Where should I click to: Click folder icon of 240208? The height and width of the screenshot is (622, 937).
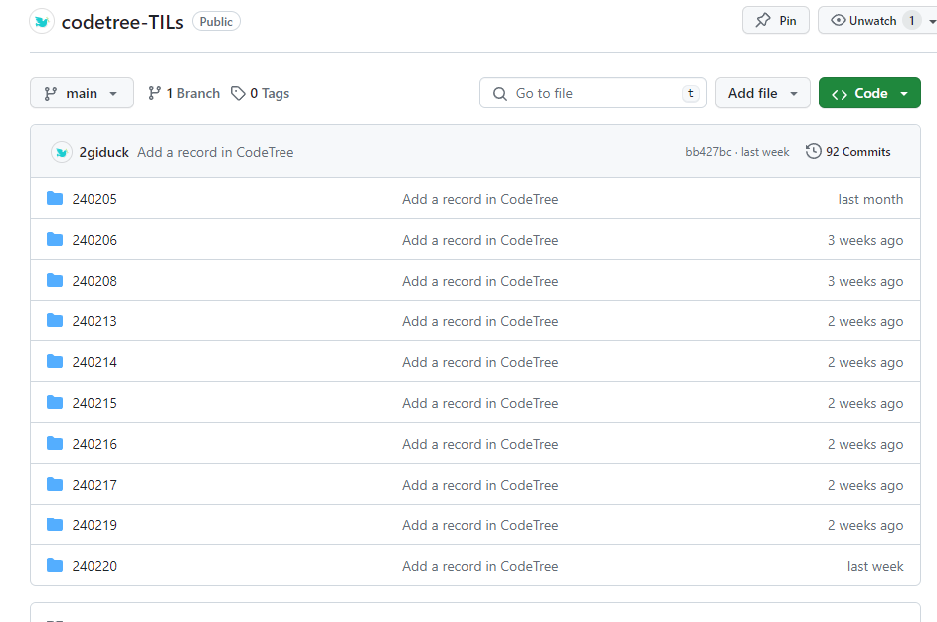(x=55, y=280)
